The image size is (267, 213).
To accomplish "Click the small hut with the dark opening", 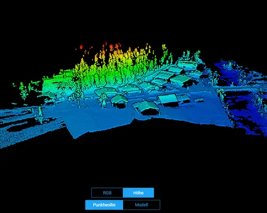I will pyautogui.click(x=119, y=102).
